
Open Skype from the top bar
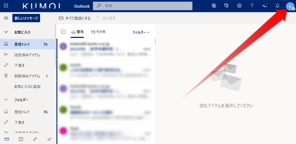[x=214, y=6]
